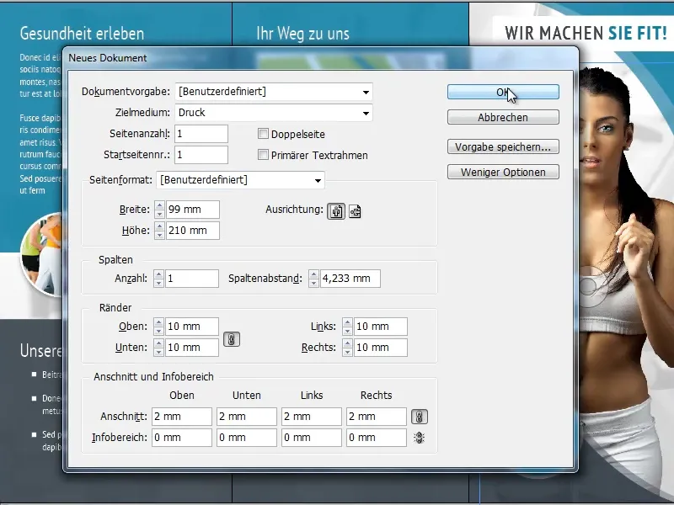This screenshot has height=505, width=674.
Task: Decrease Spalten Anzahl with down arrow
Action: click(x=158, y=283)
